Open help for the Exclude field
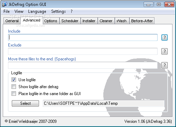Image resolution: width=176 pixels, height=127 pixels. pyautogui.click(x=165, y=51)
